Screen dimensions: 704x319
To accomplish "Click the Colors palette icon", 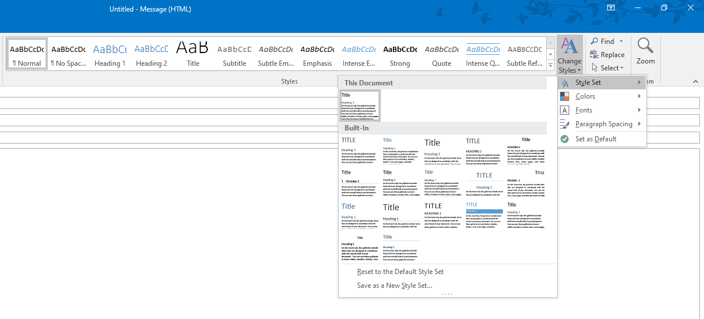I will [565, 96].
